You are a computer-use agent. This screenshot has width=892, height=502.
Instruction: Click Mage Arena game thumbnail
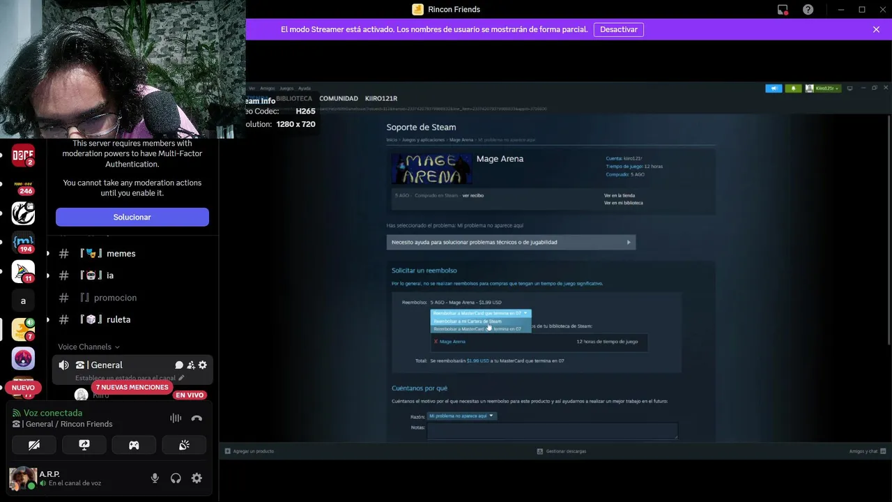point(431,169)
